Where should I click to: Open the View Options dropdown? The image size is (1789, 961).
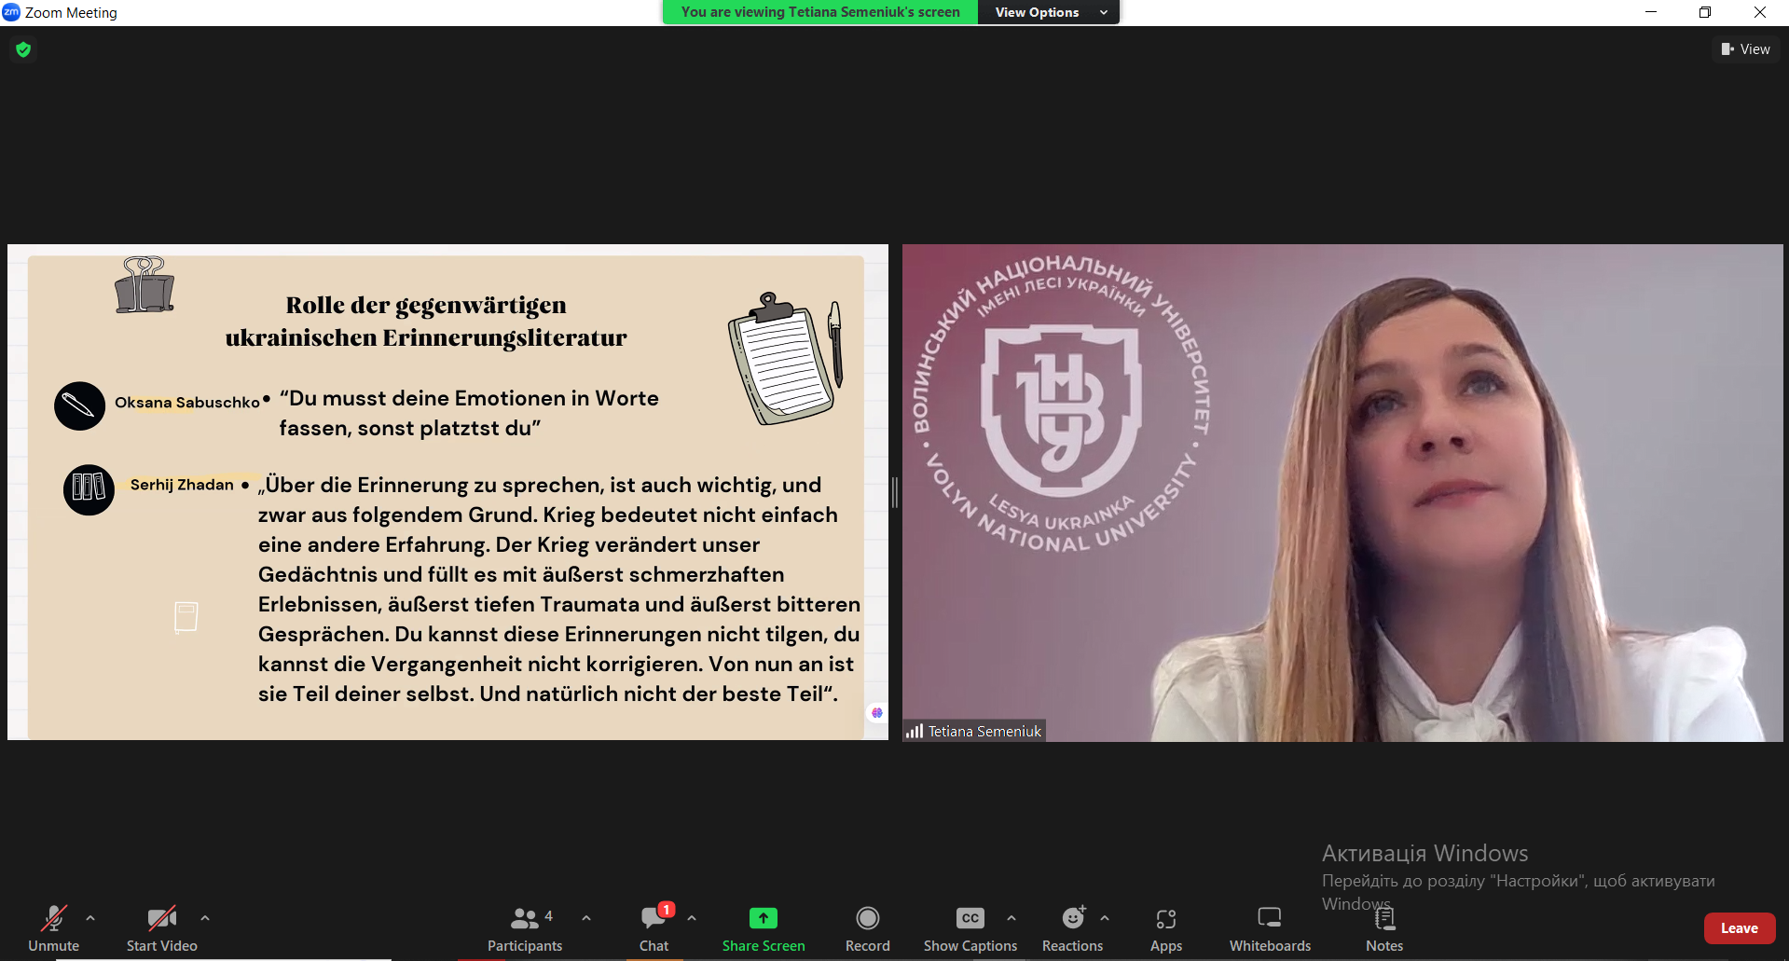(1049, 12)
